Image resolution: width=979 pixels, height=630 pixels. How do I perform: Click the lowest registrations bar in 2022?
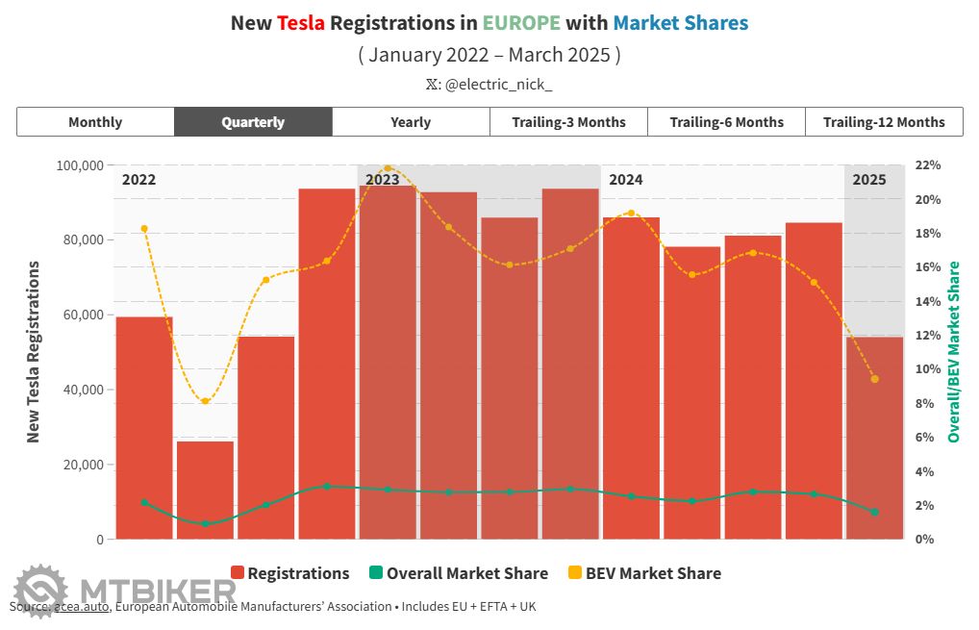pos(205,490)
